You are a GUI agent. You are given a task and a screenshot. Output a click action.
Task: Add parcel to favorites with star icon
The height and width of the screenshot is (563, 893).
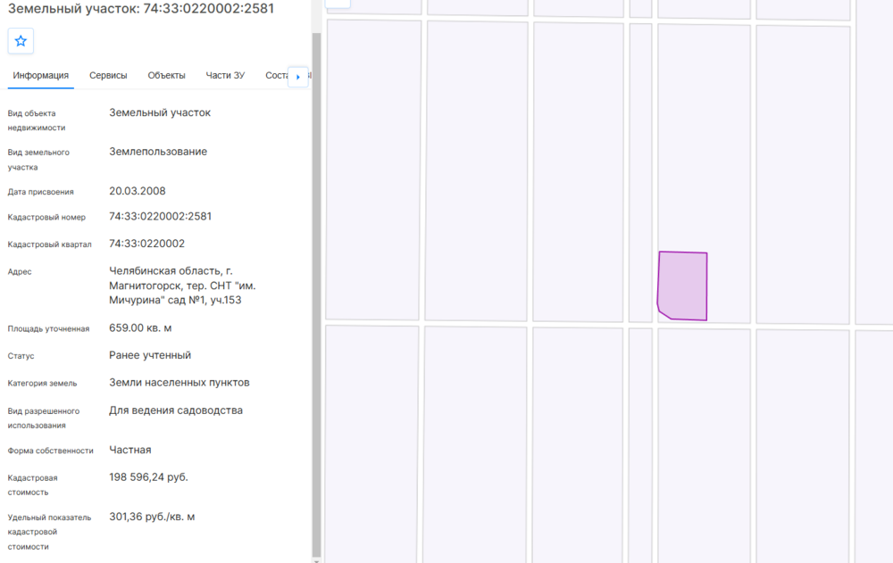click(21, 41)
